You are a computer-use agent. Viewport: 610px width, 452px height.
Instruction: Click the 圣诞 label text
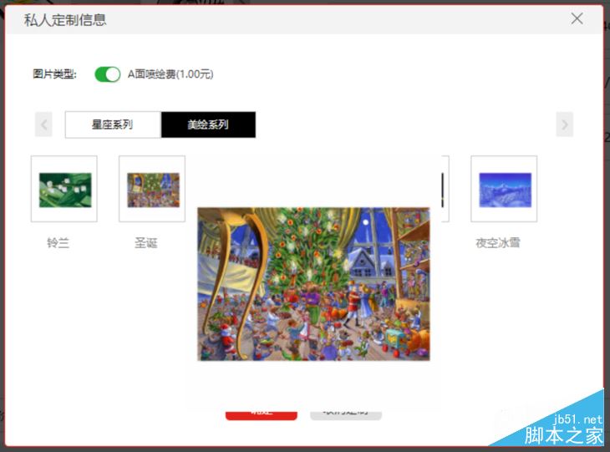pyautogui.click(x=146, y=243)
